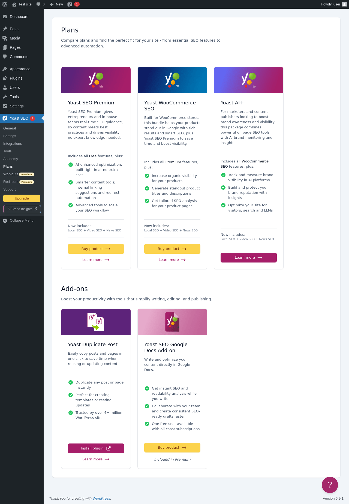Image resolution: width=349 pixels, height=504 pixels.
Task: Select the Plans submenu item
Action: [8, 167]
